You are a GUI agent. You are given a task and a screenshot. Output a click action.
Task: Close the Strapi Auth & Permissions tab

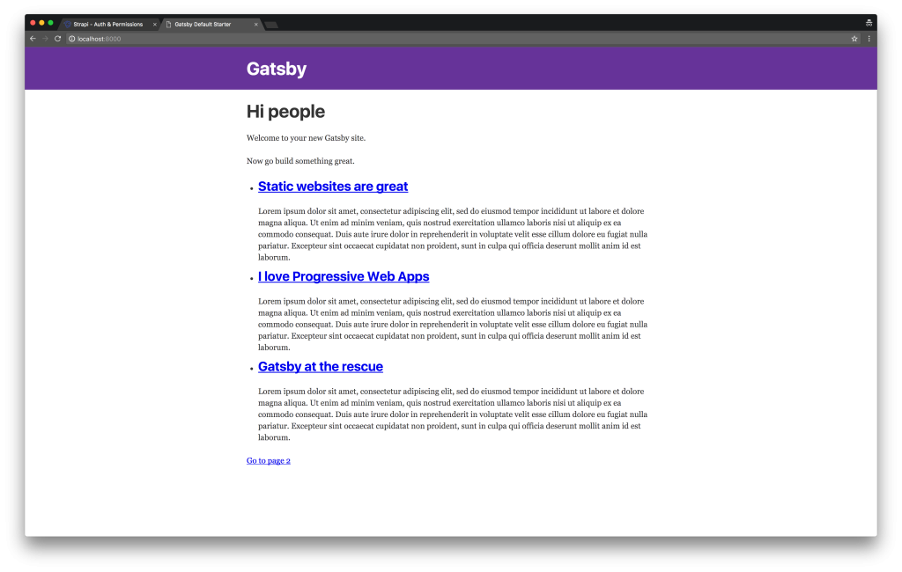coord(155,24)
